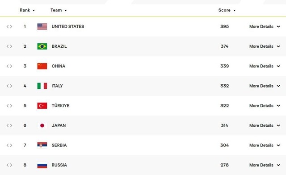Sort the table by Team column
This screenshot has height=175, width=286.
click(x=59, y=10)
